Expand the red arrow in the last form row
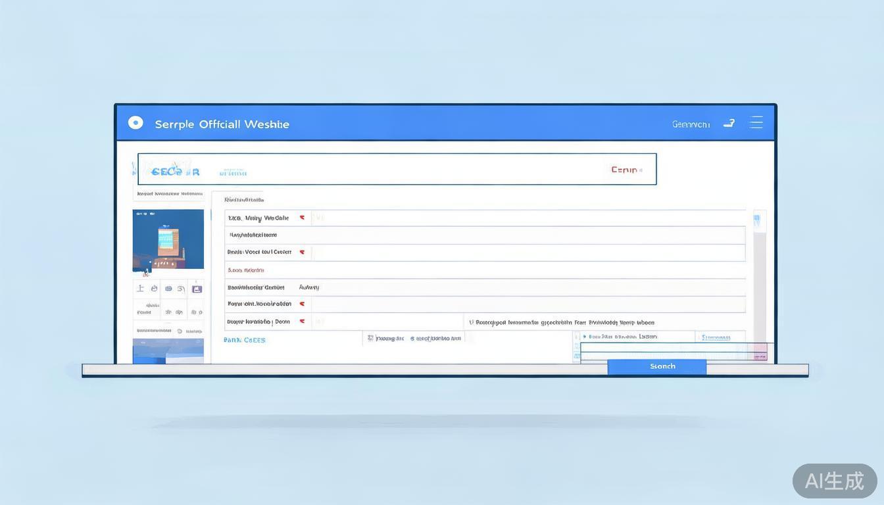Image resolution: width=884 pixels, height=505 pixels. click(x=302, y=322)
